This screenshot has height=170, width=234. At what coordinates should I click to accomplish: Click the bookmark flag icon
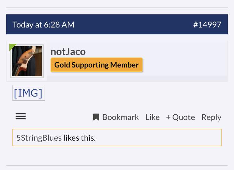tap(96, 117)
